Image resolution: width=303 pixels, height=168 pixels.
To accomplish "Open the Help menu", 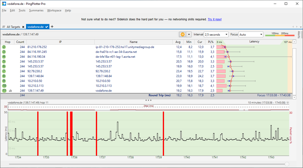I will click(x=68, y=10).
